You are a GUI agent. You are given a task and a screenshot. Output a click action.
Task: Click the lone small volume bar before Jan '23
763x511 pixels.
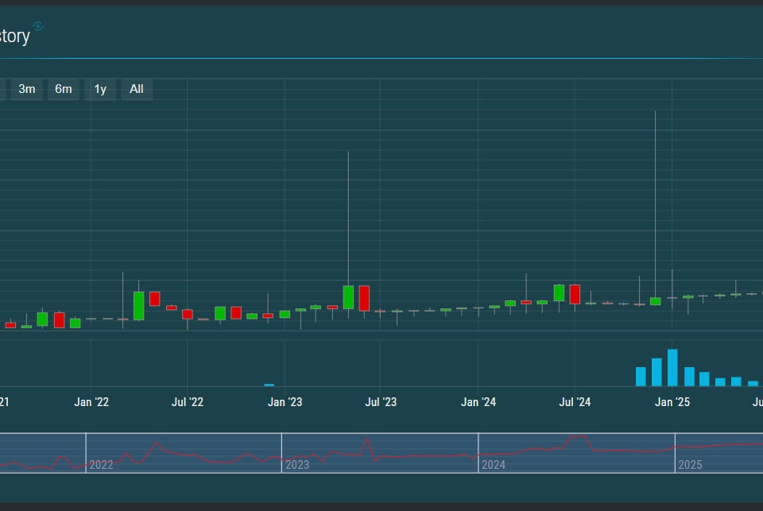tap(269, 385)
